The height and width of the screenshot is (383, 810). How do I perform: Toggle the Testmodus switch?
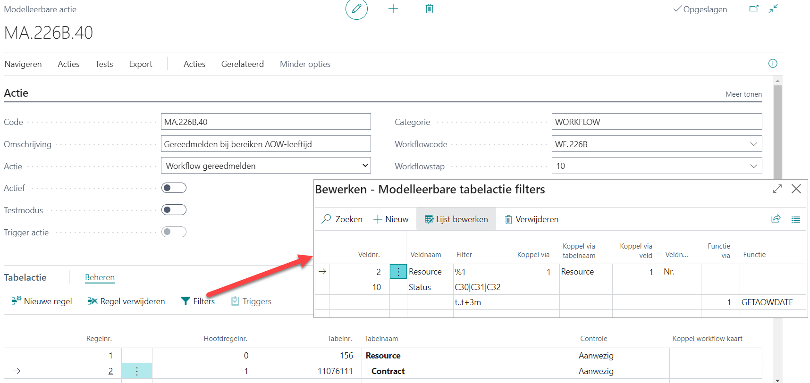[x=174, y=210]
